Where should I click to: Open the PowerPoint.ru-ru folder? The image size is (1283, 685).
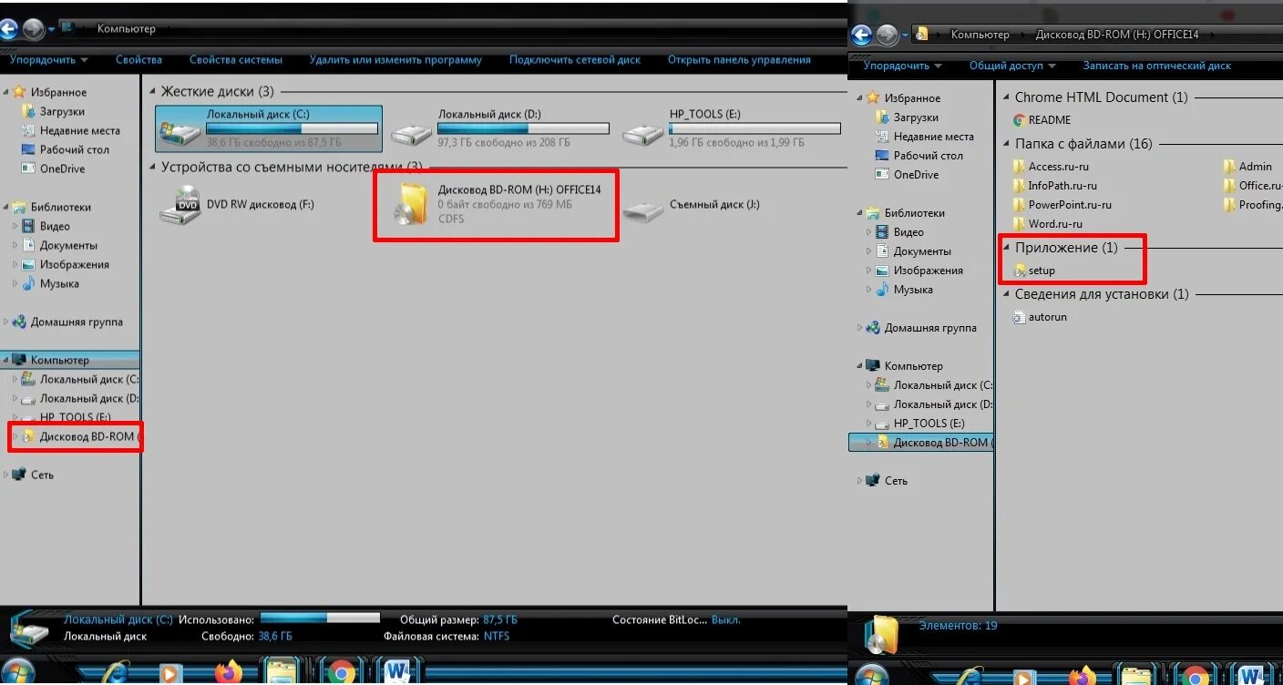click(x=1062, y=205)
